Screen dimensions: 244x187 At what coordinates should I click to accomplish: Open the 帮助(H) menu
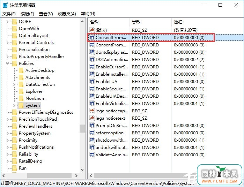pos(88,14)
